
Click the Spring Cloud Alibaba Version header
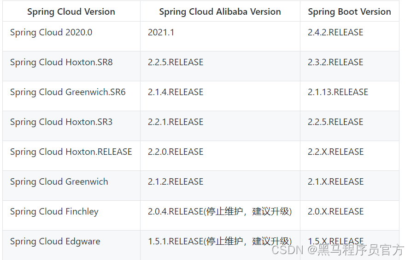(x=220, y=12)
